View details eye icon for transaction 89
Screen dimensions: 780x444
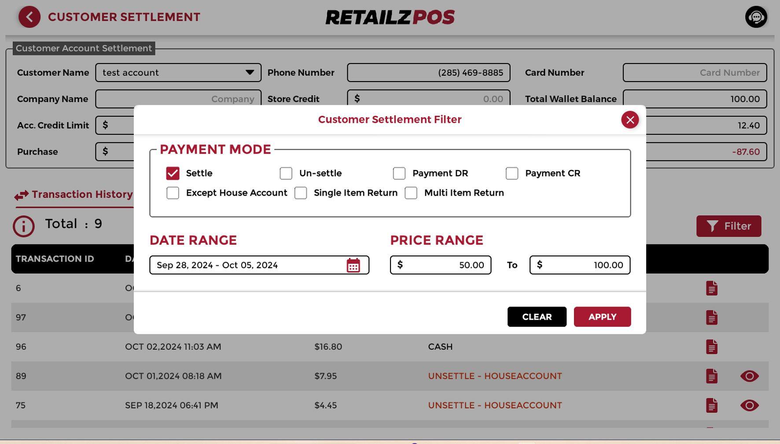(749, 376)
